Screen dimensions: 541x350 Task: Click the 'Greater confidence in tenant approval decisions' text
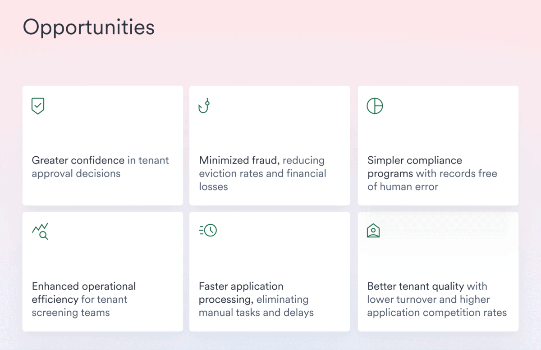(x=100, y=167)
